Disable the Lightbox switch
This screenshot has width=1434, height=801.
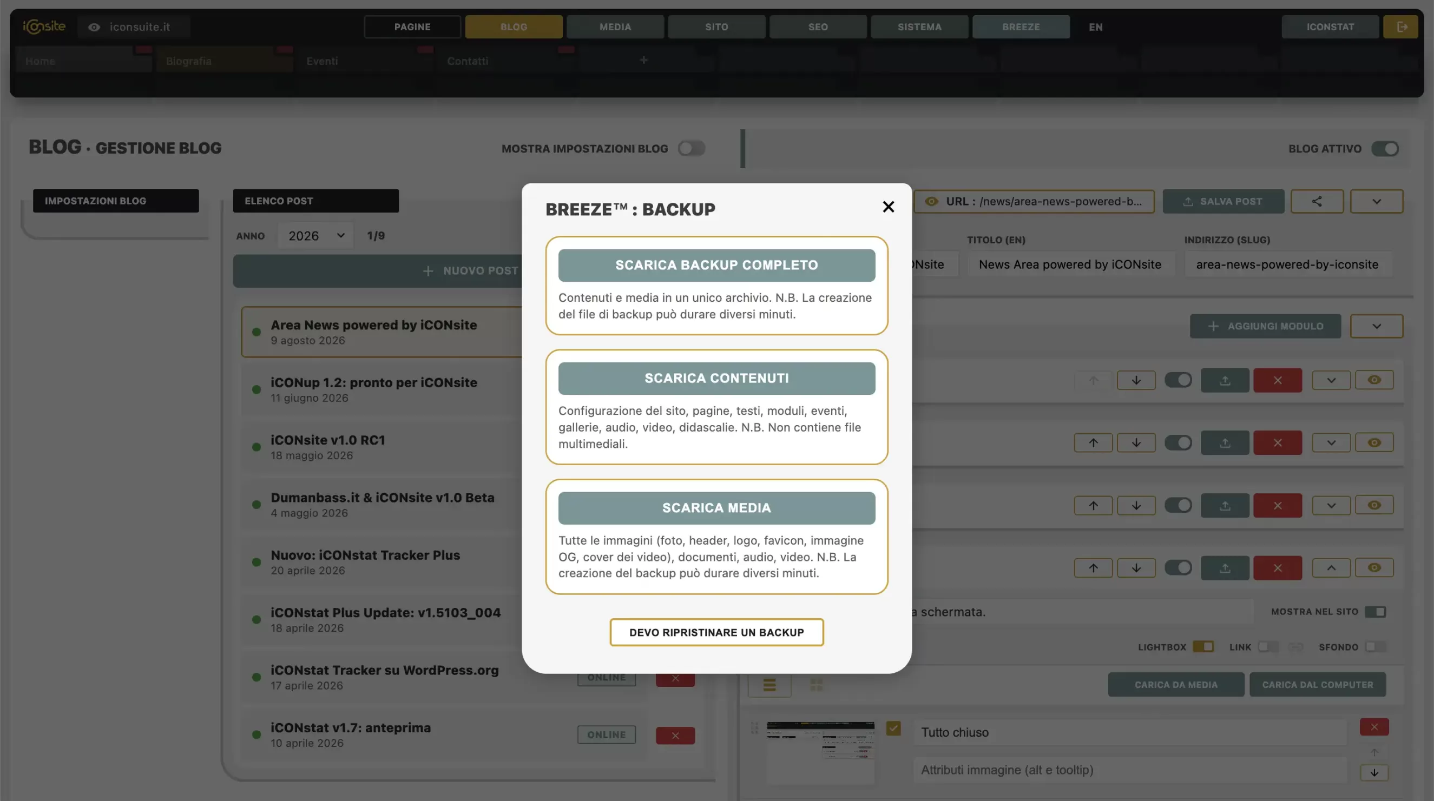click(1203, 647)
